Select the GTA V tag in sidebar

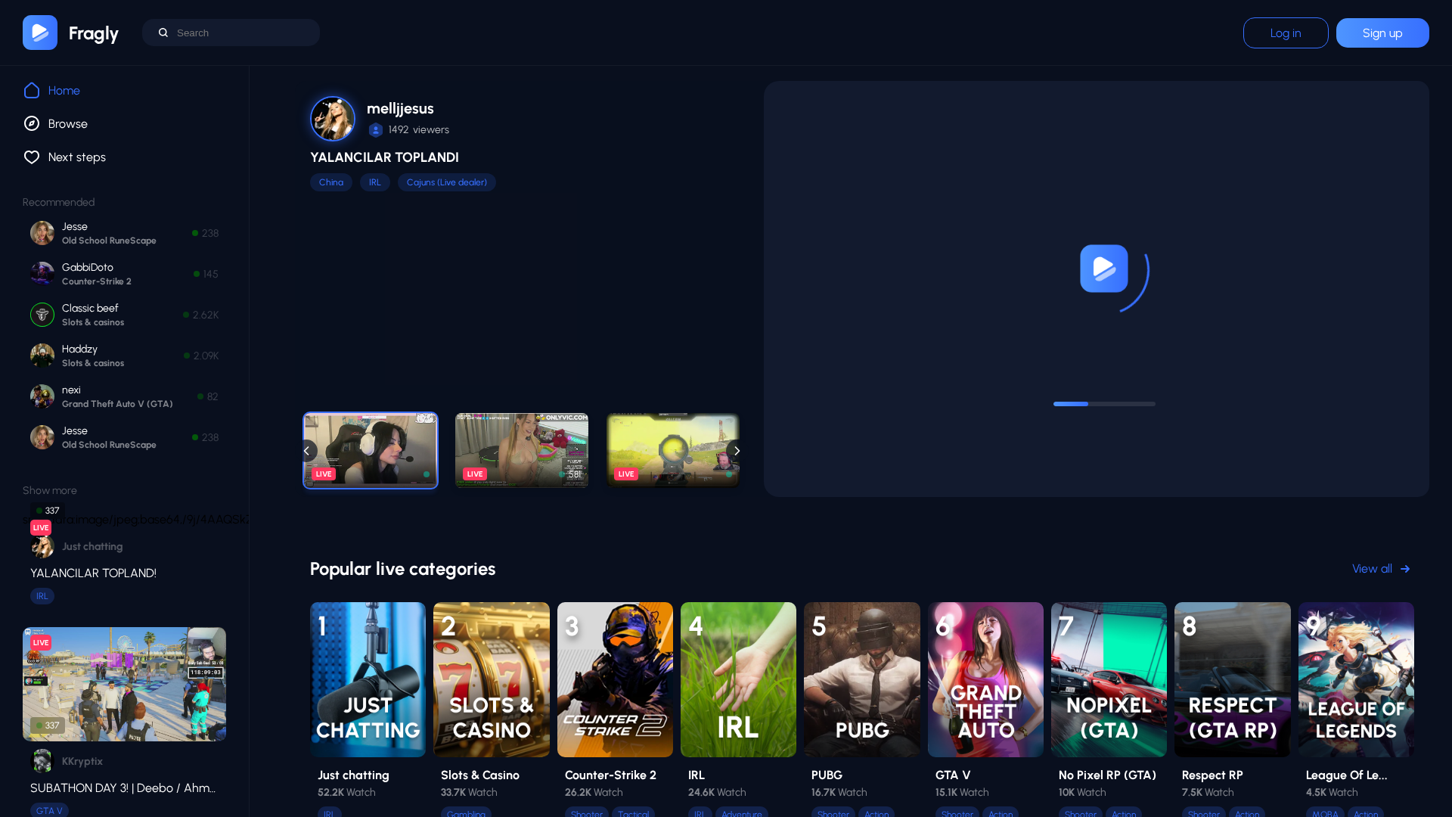(49, 810)
